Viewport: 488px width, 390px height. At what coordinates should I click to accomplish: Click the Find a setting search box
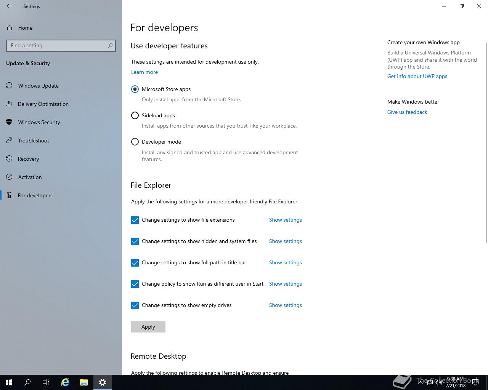point(61,45)
